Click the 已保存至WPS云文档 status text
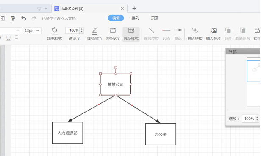 click(59, 18)
